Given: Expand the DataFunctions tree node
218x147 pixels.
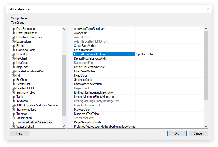Looking at the screenshot, I should pos(13,29).
